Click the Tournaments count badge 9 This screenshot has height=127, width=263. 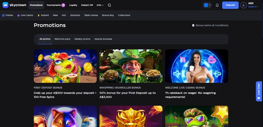[63, 5]
